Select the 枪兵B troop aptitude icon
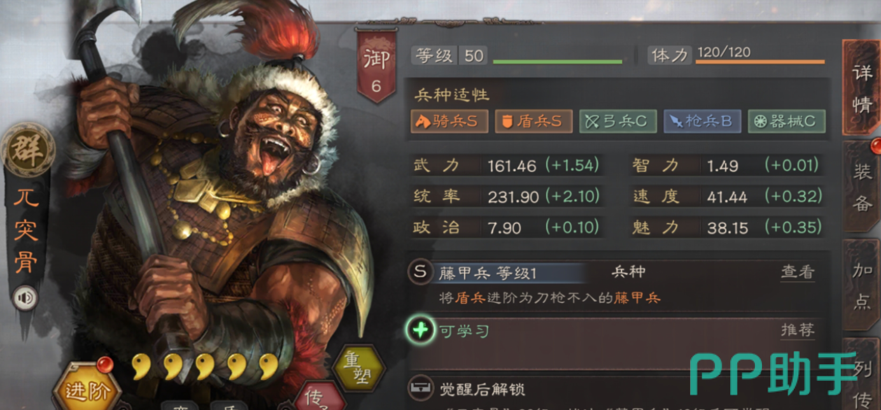Viewport: 881px width, 410px height. coord(702,121)
